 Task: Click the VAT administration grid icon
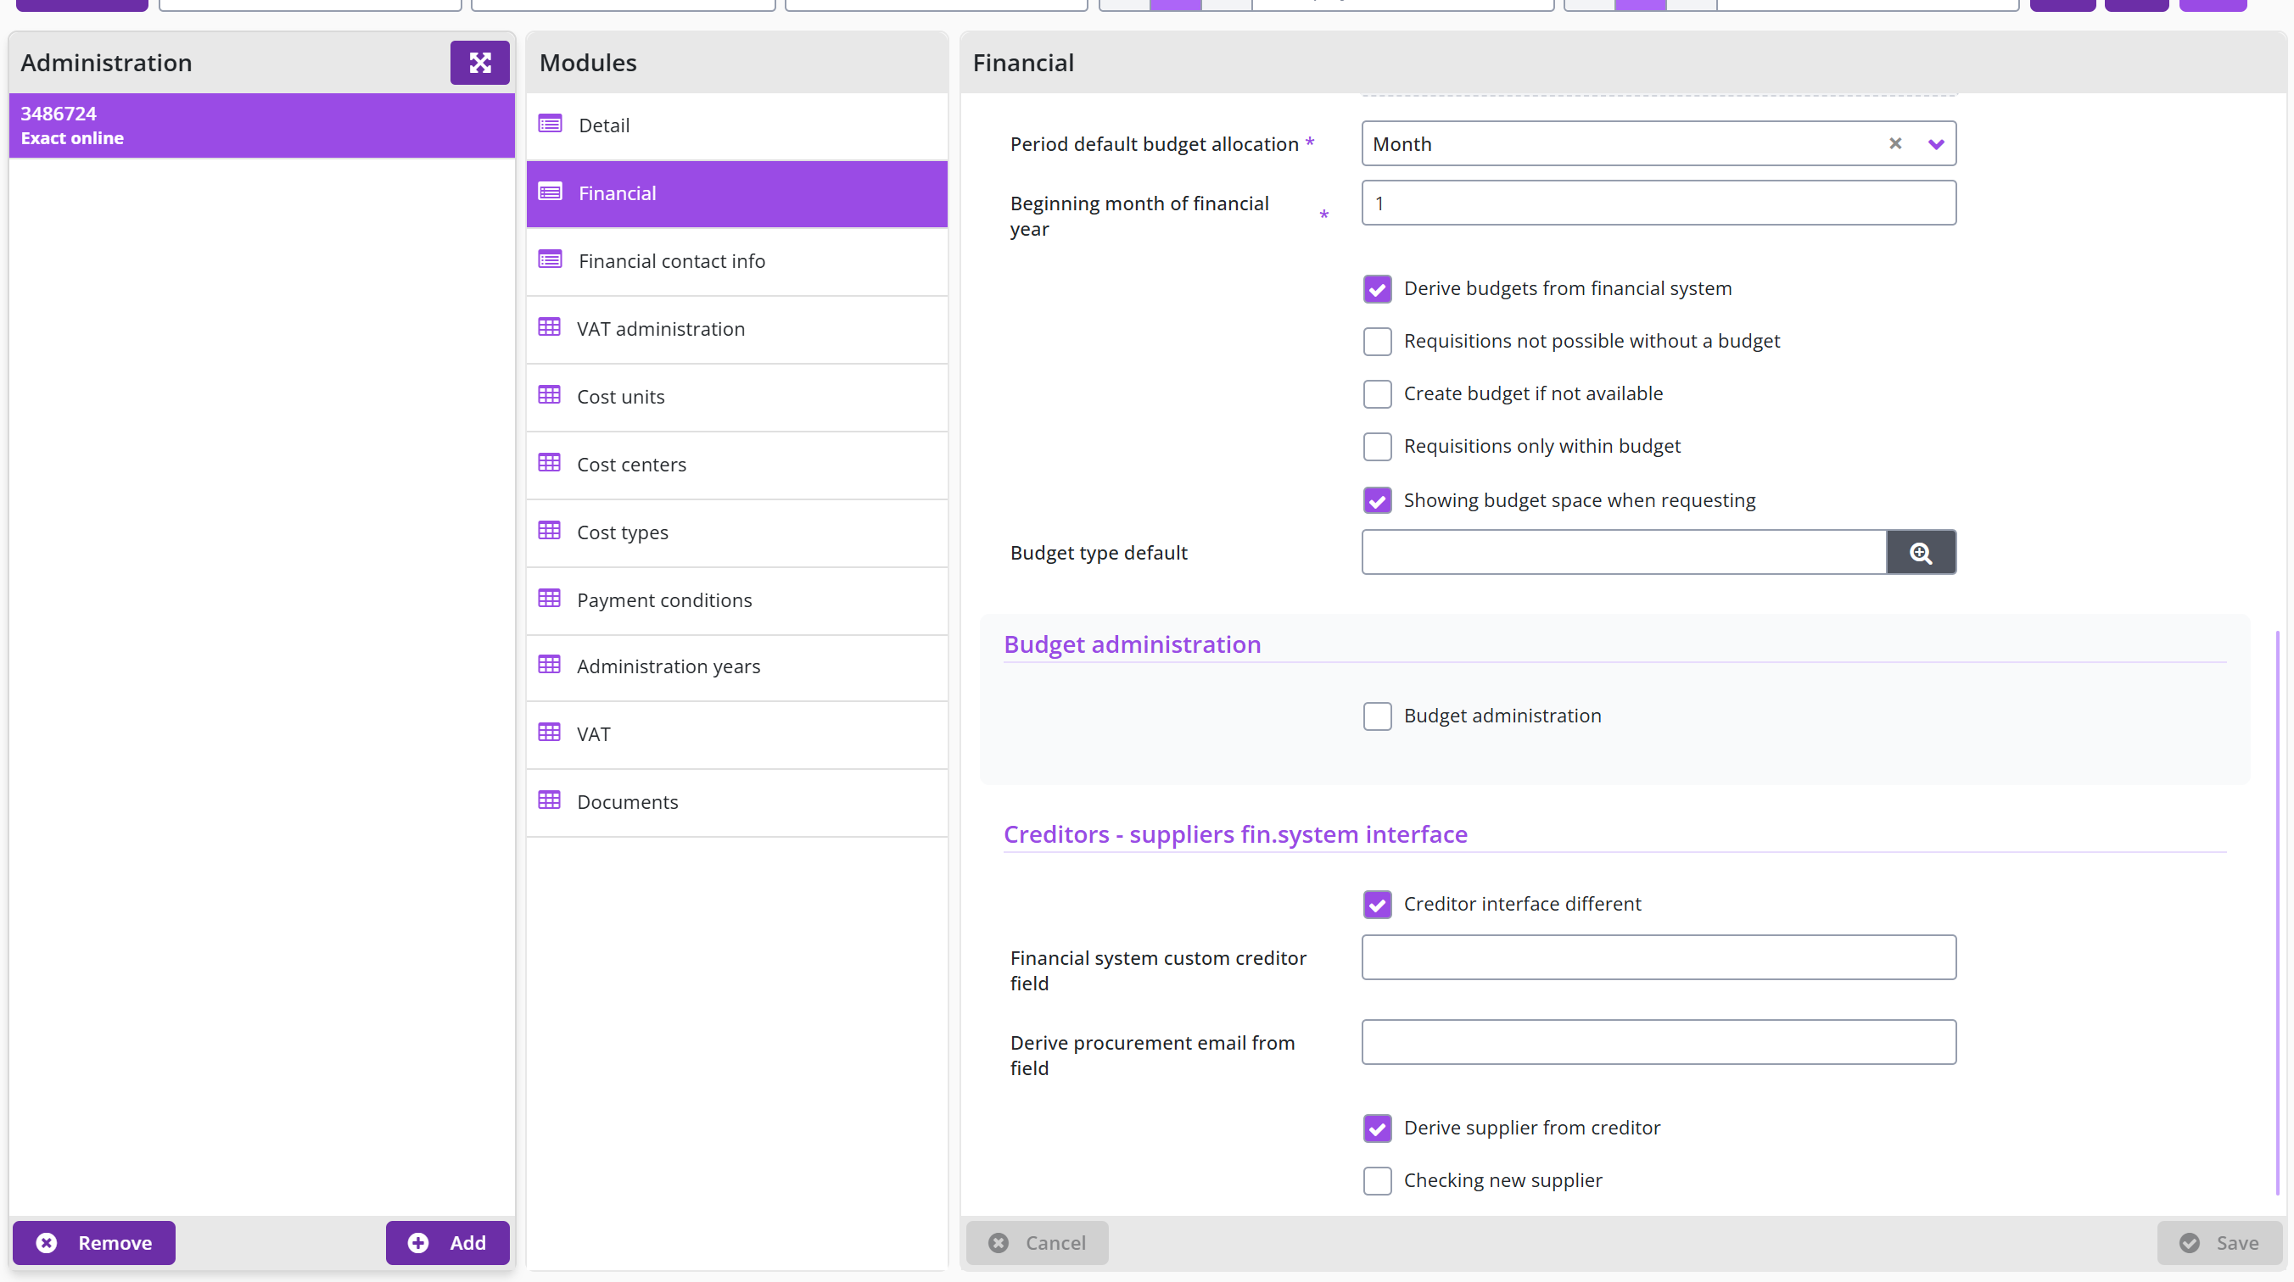pos(550,327)
